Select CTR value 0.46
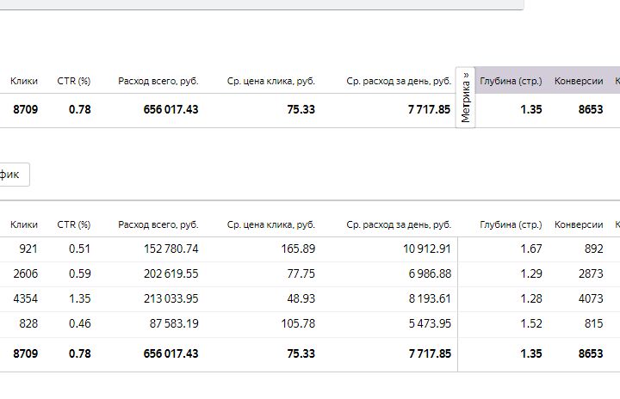This screenshot has width=620, height=399. (80, 323)
